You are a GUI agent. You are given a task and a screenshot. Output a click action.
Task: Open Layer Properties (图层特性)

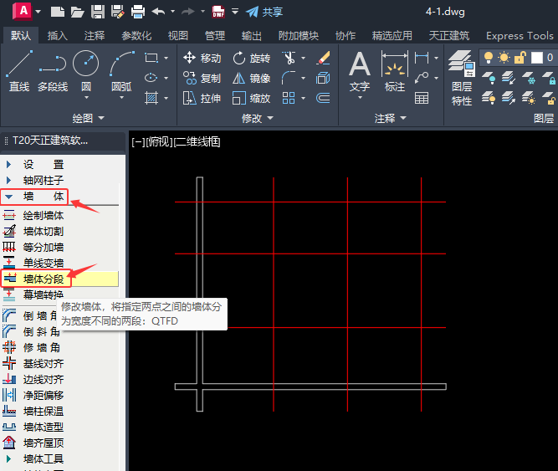(462, 79)
